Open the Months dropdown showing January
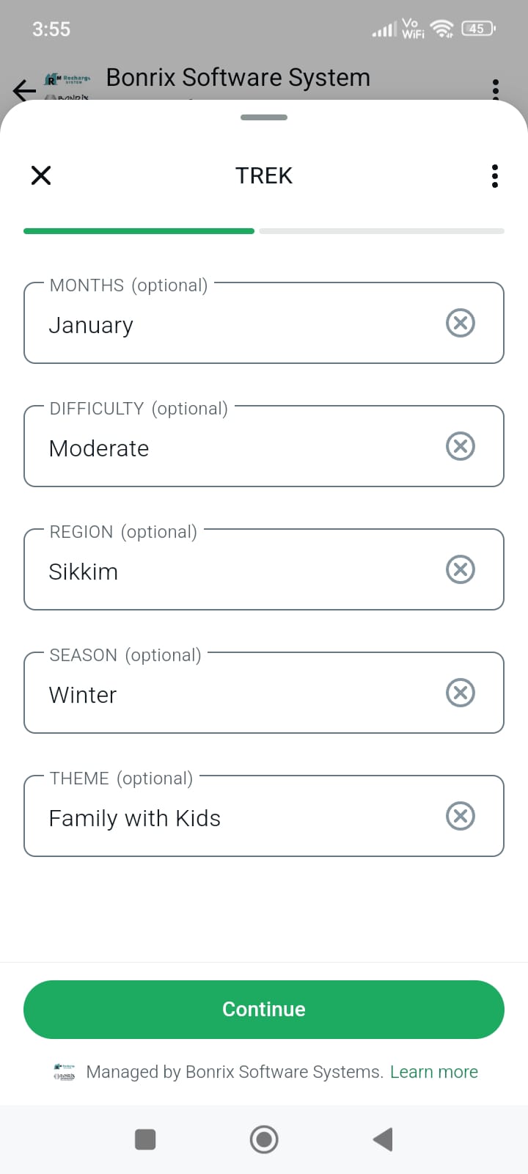The height and width of the screenshot is (1174, 528). pos(235,324)
